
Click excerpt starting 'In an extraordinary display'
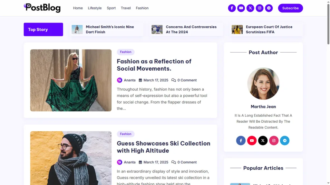click(x=163, y=177)
